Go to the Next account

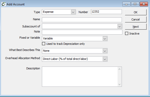point(136,27)
